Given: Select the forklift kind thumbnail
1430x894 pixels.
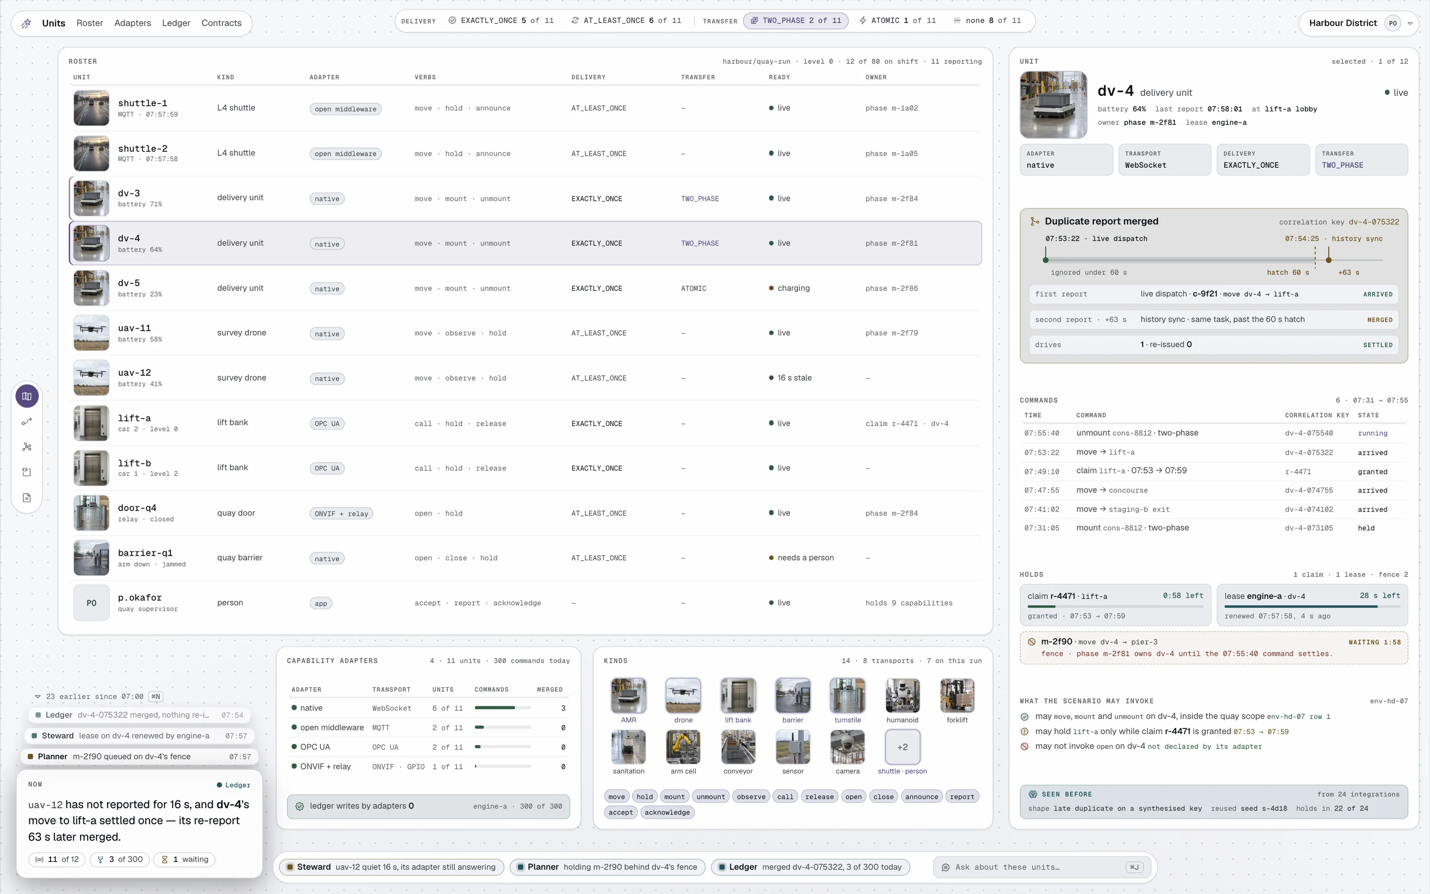Looking at the screenshot, I should tap(957, 695).
